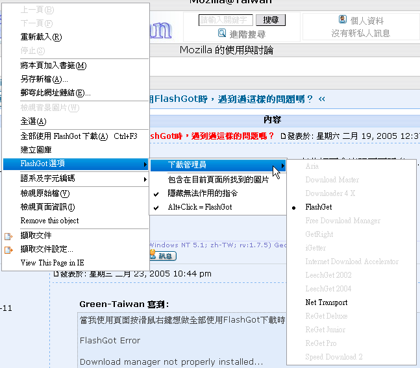Viewport: 420px width, 368px height.
Task: Choose 檢視頁面資訊(I) menu entry
Action: [x=75, y=207]
